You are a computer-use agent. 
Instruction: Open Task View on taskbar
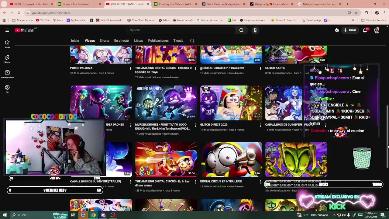73,215
